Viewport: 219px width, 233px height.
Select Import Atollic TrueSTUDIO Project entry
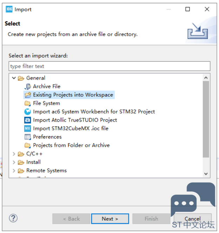[75, 120]
